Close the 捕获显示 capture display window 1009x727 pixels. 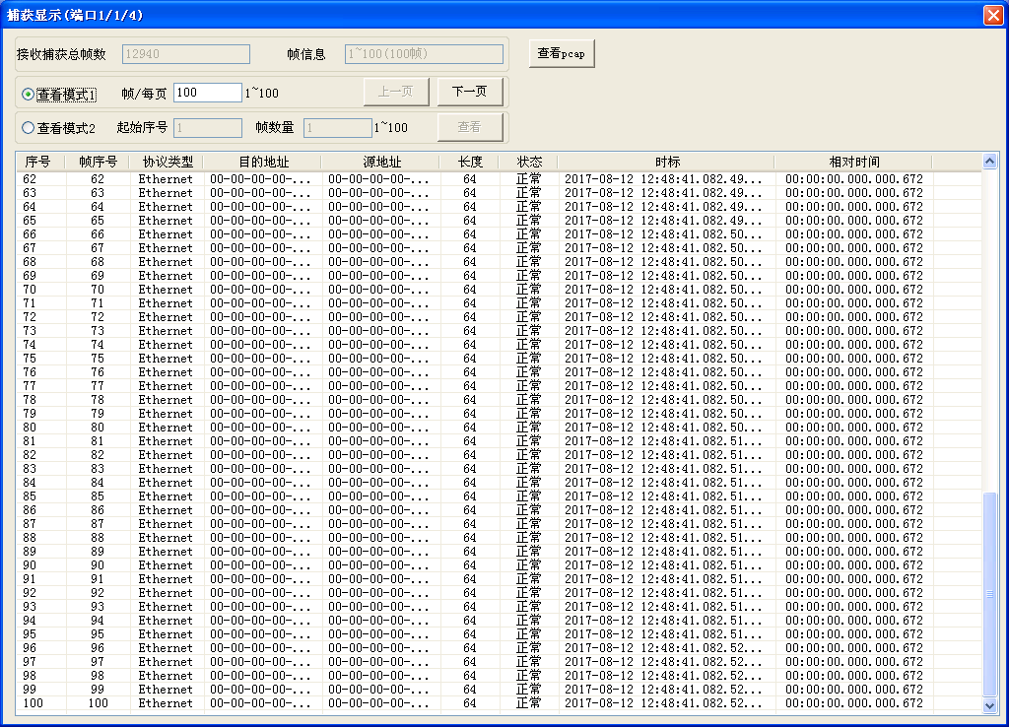coord(994,14)
